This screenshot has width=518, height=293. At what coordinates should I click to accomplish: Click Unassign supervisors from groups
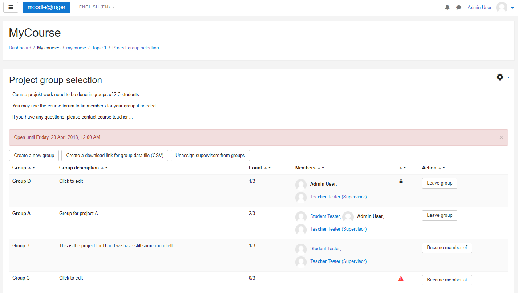(x=210, y=156)
